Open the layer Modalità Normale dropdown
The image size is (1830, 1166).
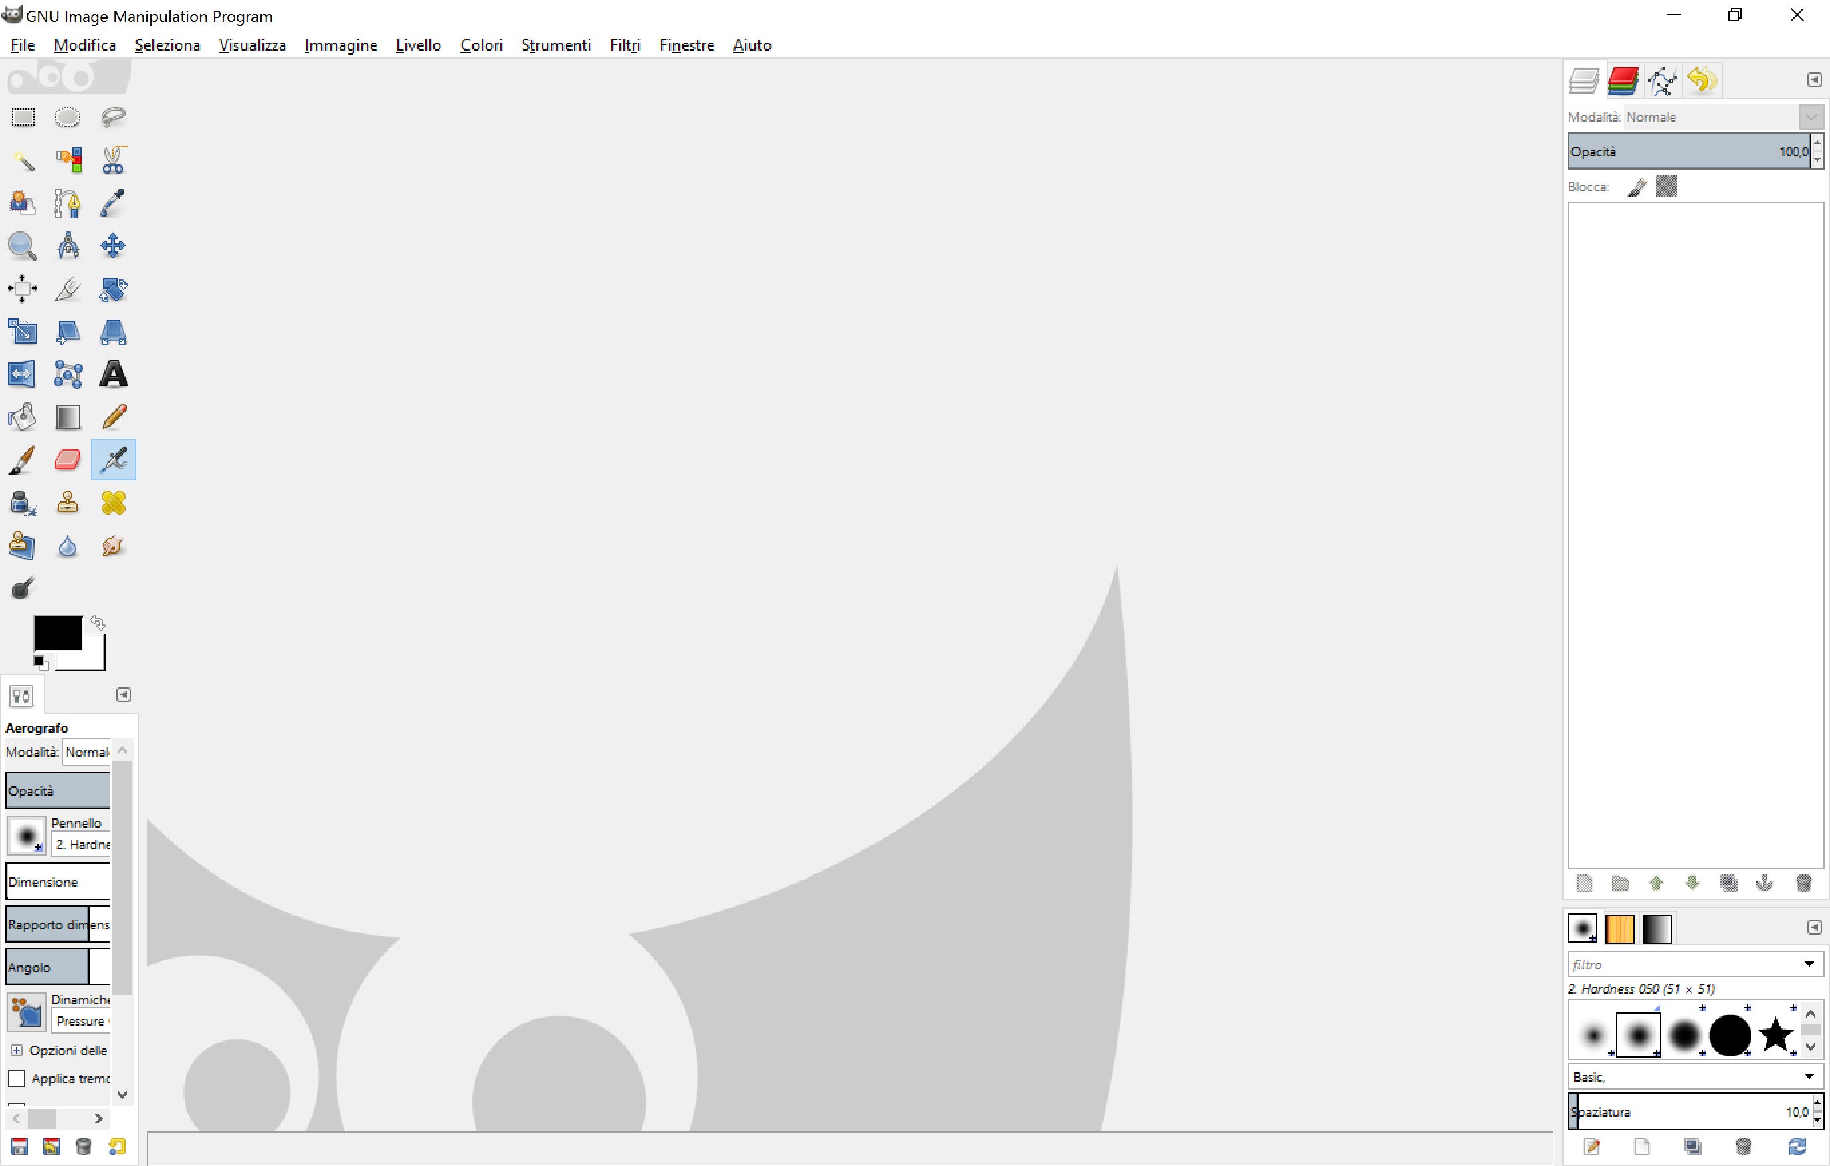1724,117
